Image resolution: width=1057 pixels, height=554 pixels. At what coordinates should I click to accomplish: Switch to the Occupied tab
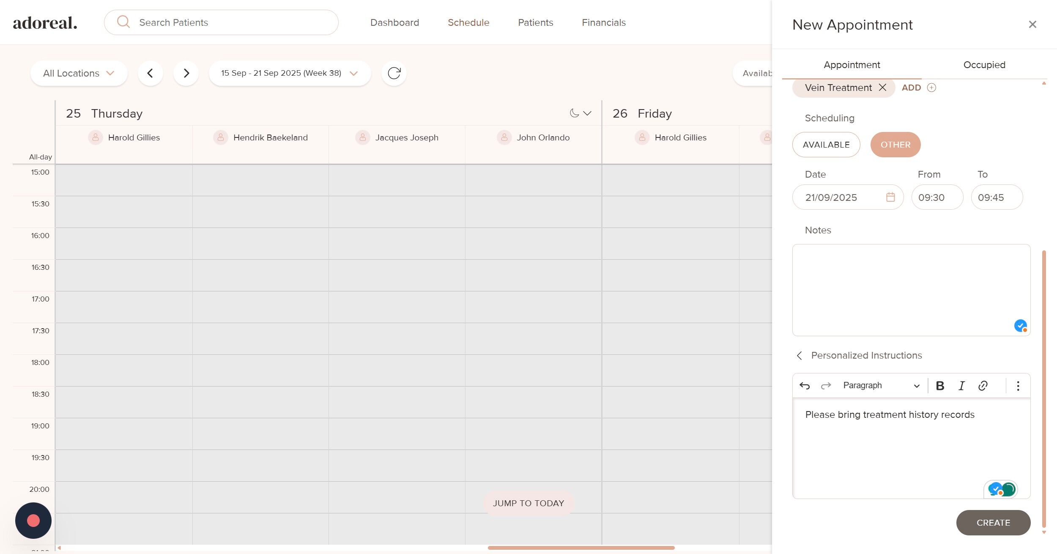click(984, 65)
